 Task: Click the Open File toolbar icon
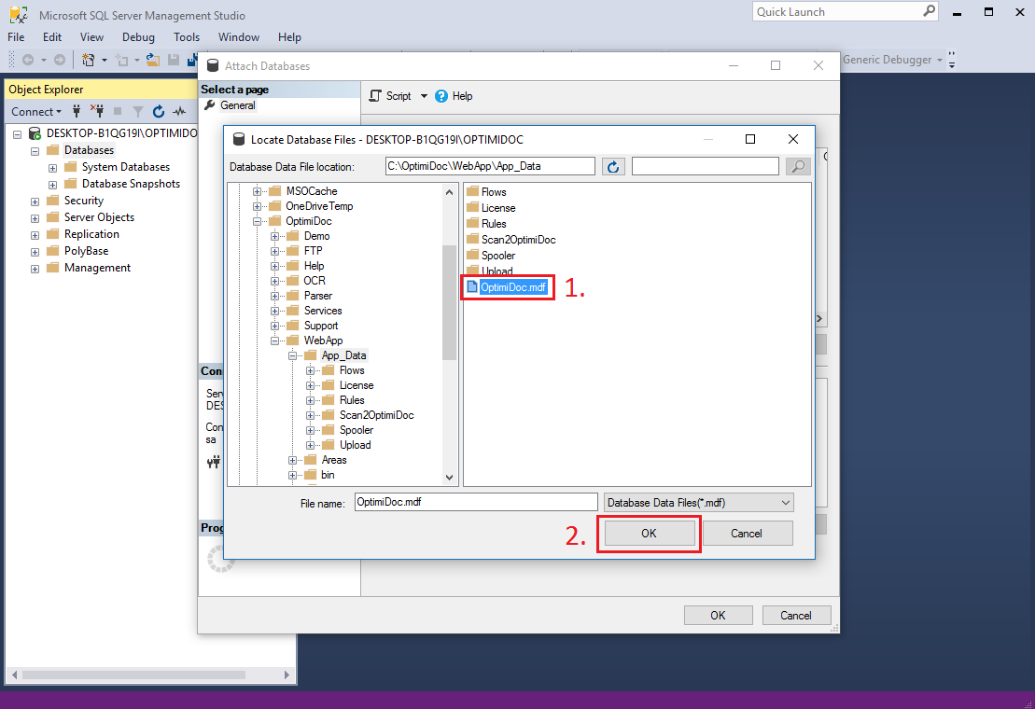(x=152, y=60)
